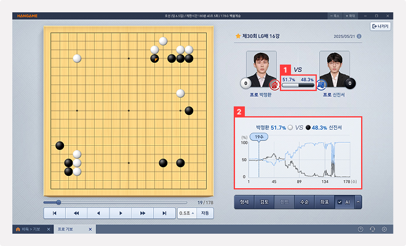
Task: Select the 프로 기보 tab
Action: click(65, 229)
